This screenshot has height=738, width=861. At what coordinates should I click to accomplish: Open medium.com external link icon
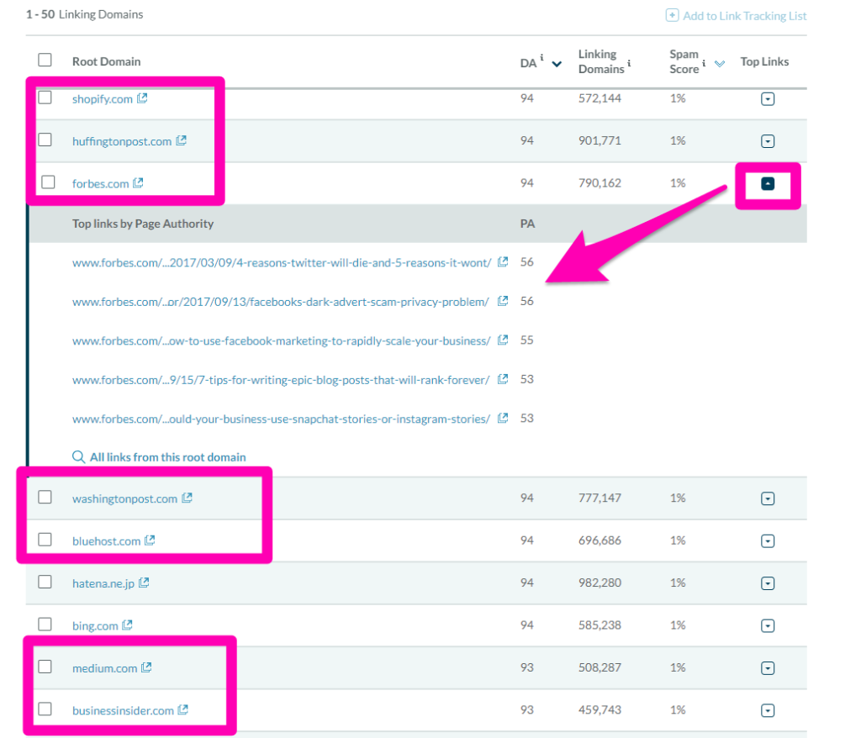pos(146,667)
